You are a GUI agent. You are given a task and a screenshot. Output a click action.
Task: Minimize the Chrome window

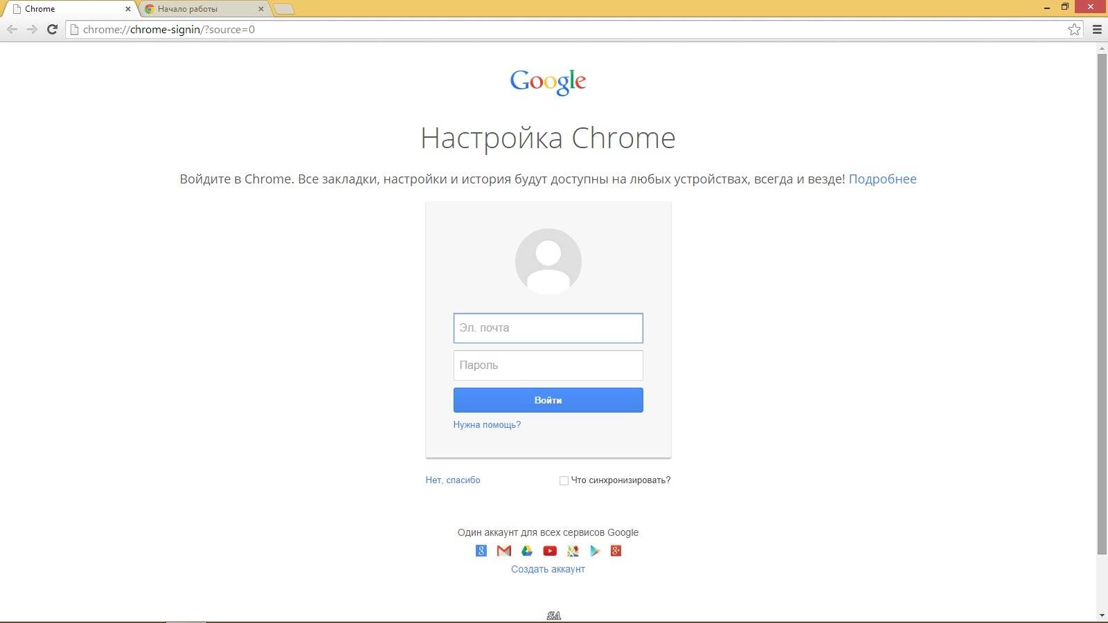pos(1047,8)
